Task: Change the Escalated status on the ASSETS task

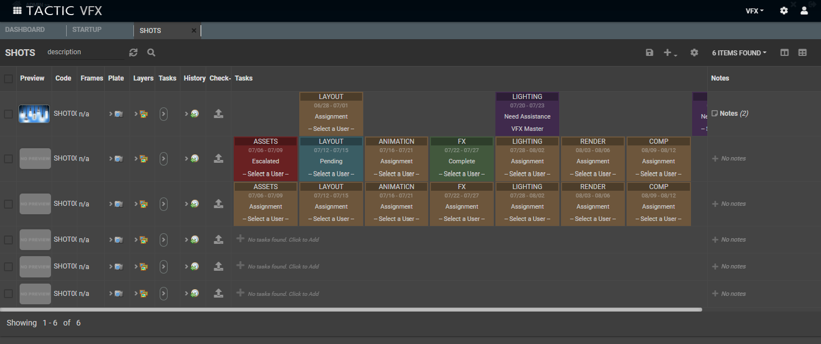Action: pos(266,161)
